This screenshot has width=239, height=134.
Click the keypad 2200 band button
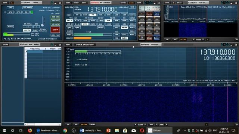pyautogui.click(x=142, y=19)
